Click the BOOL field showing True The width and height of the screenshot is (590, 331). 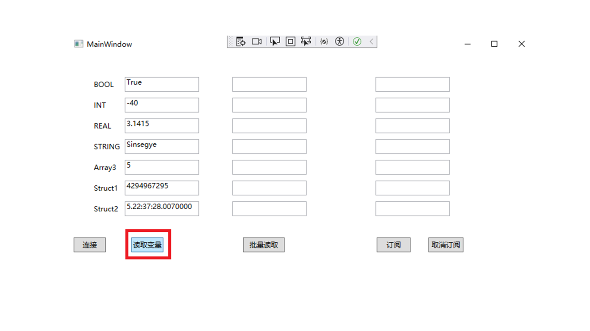[162, 84]
